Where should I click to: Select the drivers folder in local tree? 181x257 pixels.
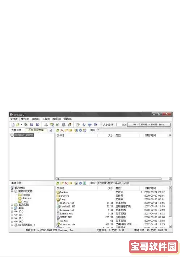27,198
